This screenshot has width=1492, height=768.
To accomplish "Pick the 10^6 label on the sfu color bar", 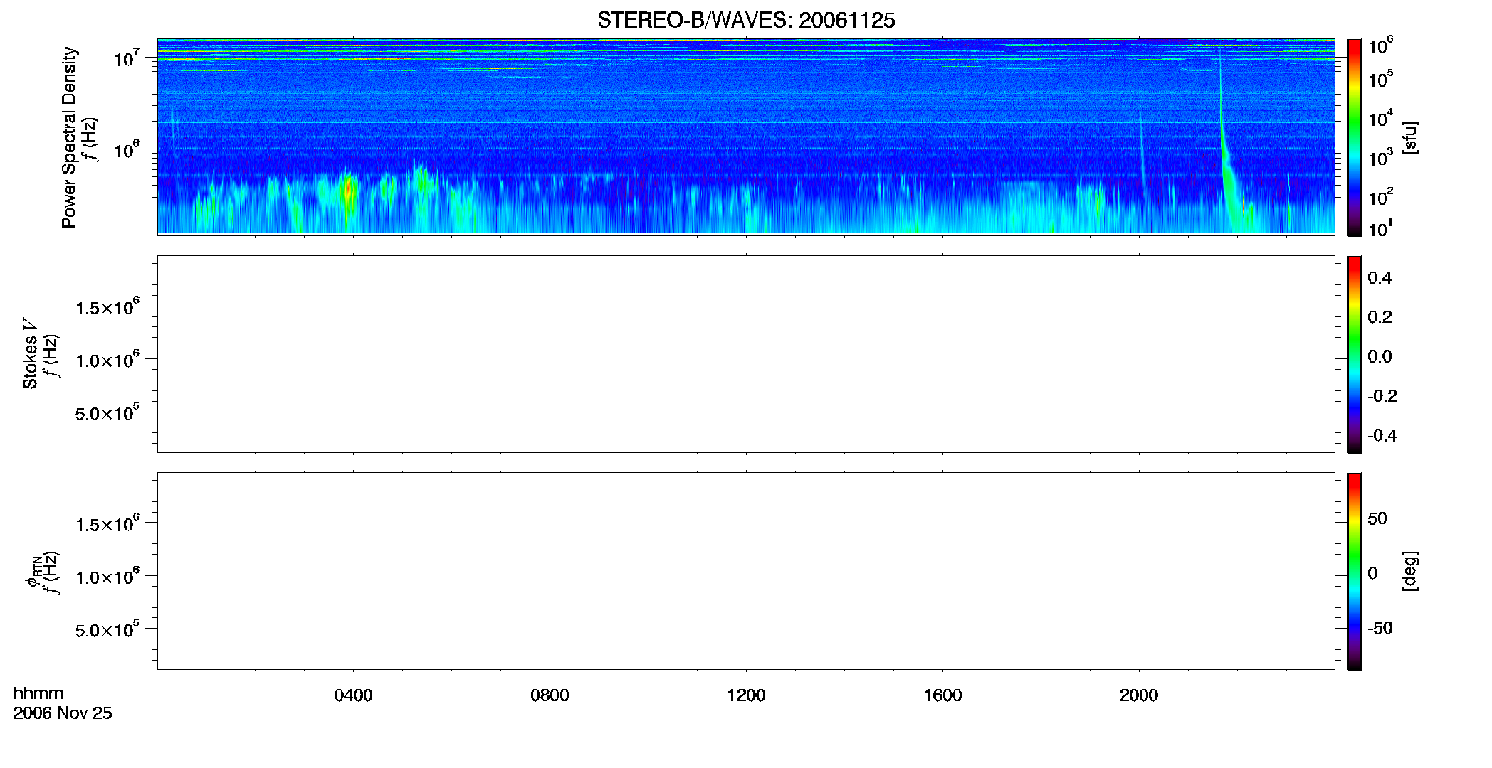I will click(x=1381, y=46).
